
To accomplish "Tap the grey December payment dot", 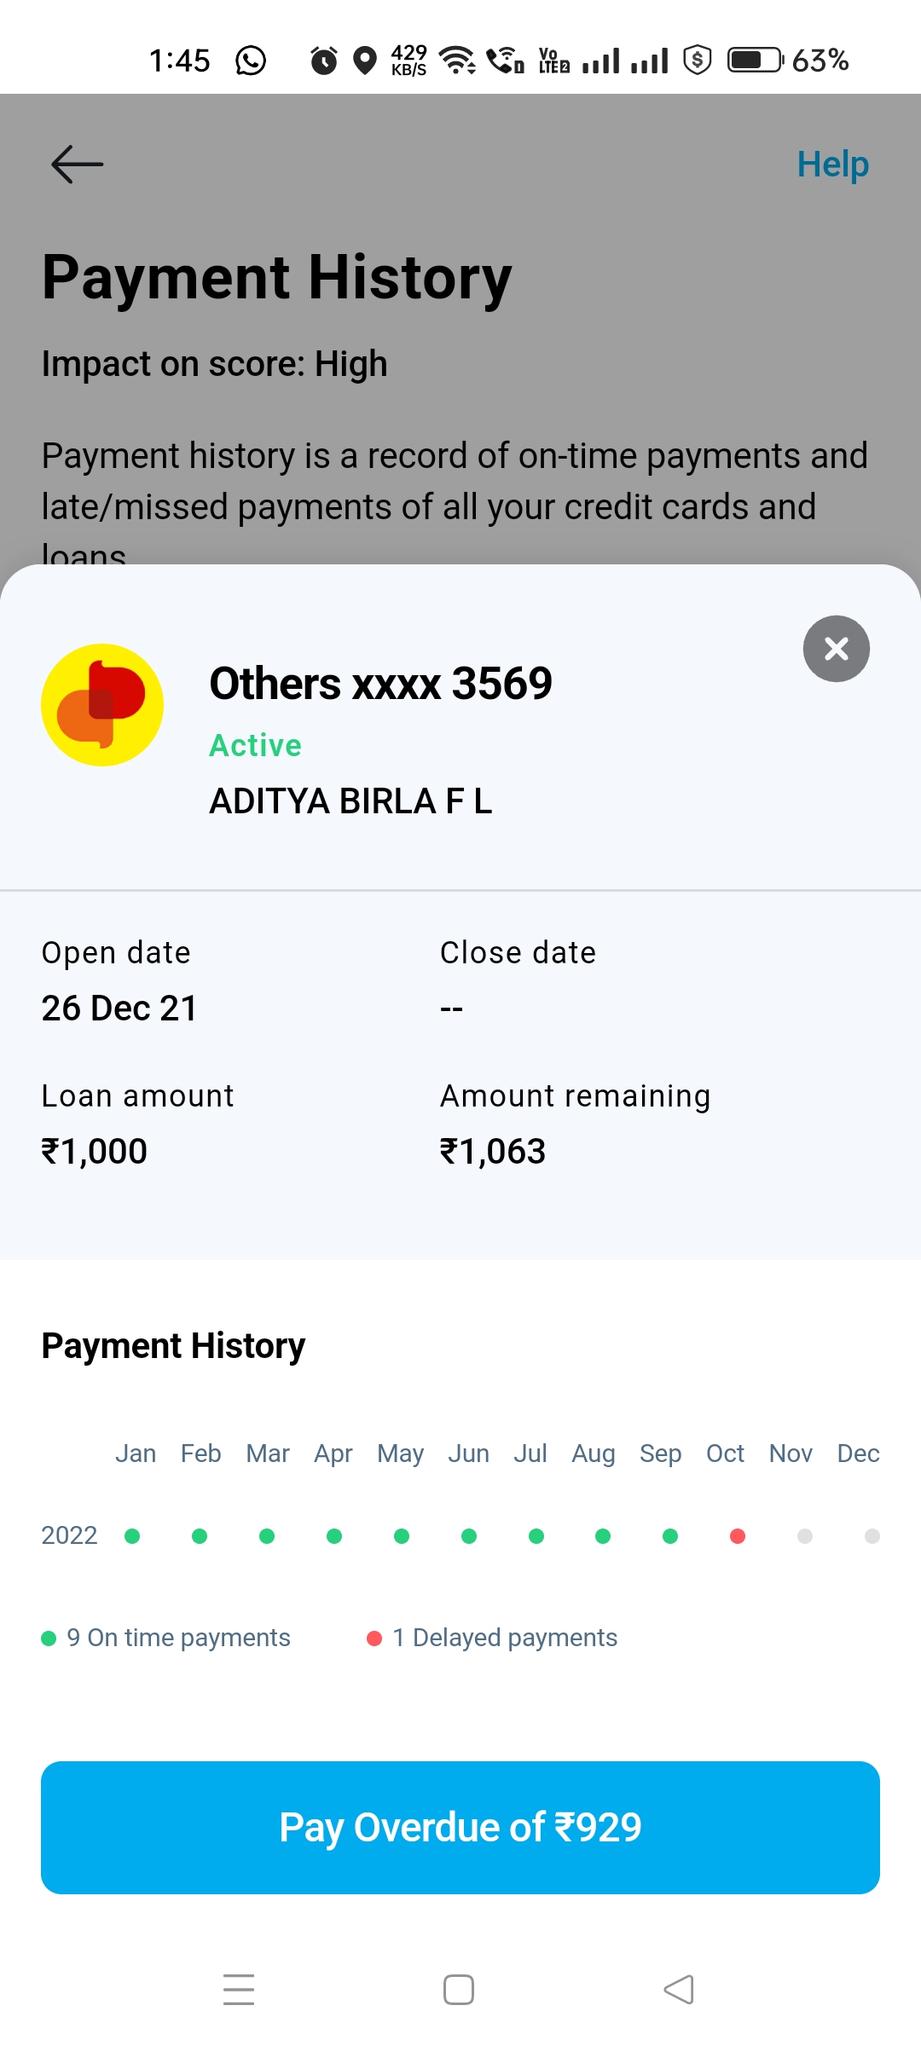I will [x=872, y=1536].
